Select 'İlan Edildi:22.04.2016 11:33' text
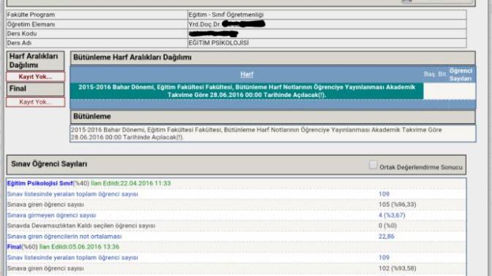 131,183
